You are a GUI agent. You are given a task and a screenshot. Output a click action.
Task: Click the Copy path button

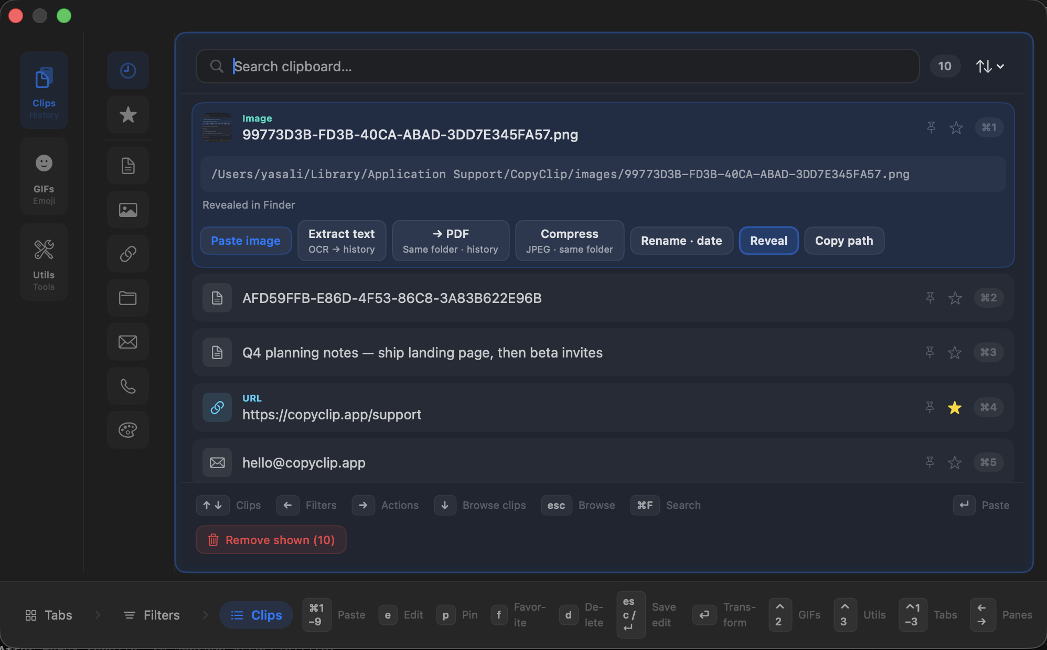(x=844, y=241)
